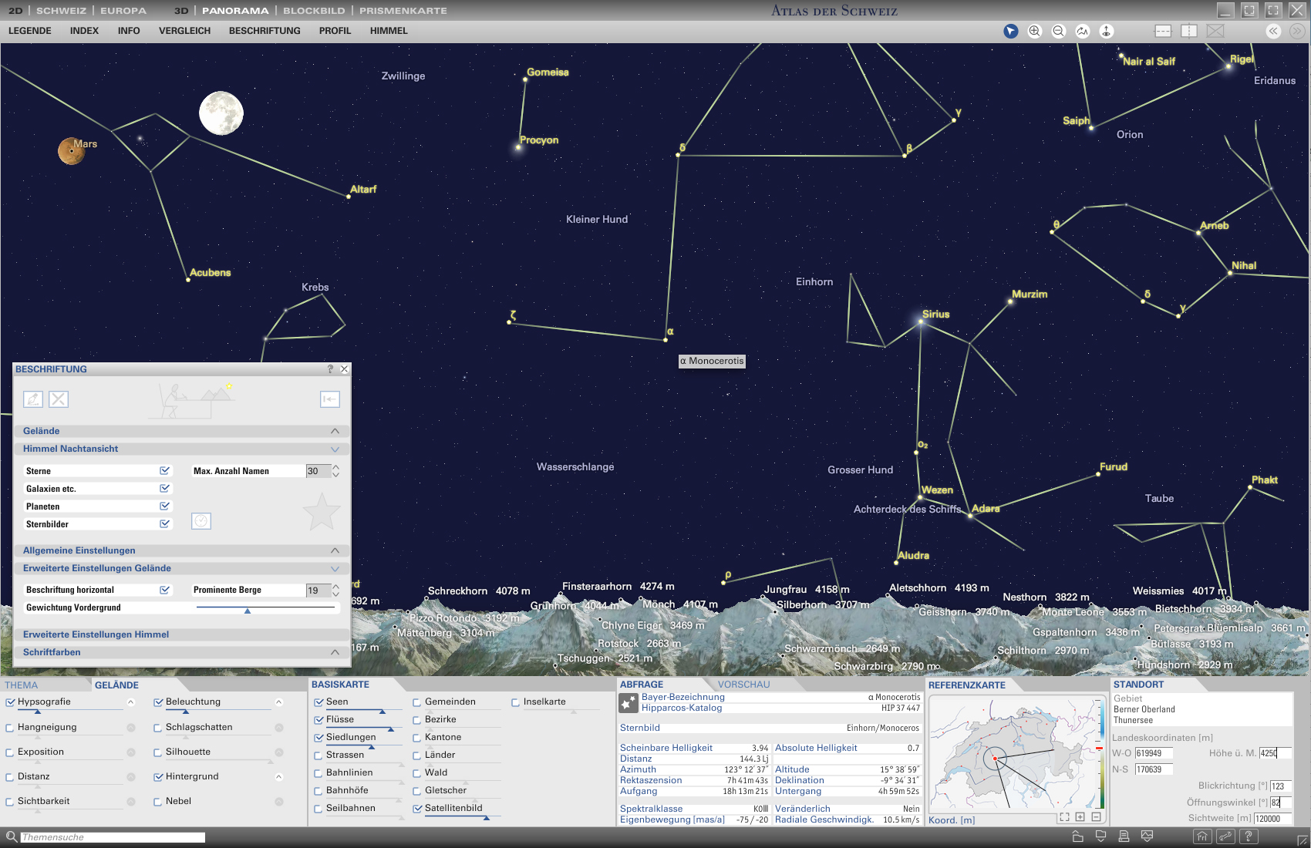Open help in Beschriftung panel
Screen dimensions: 1311x848
[330, 369]
